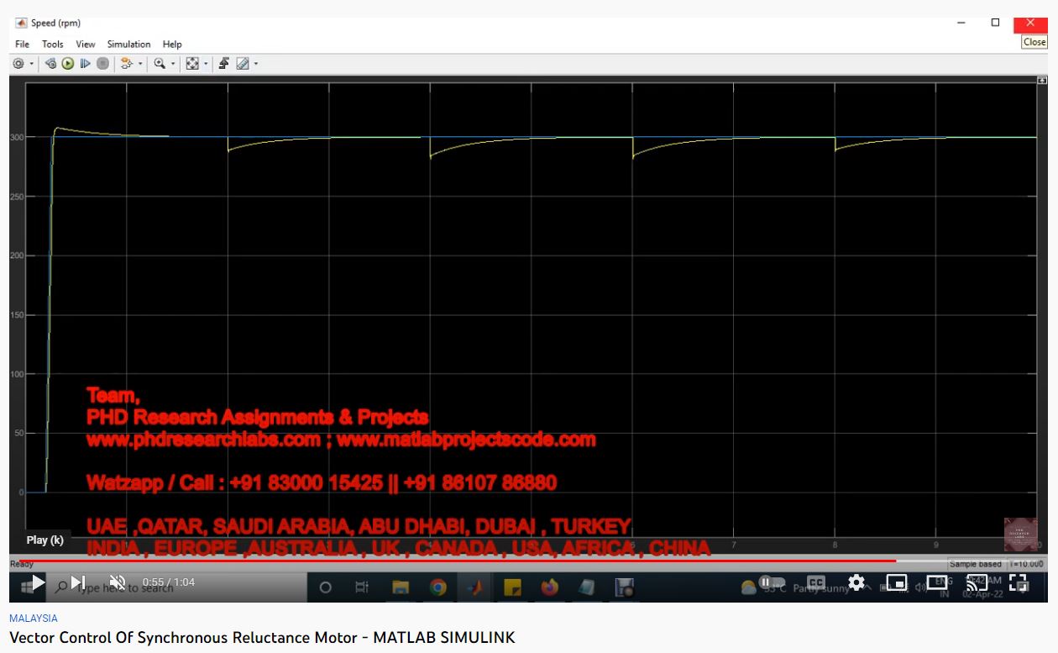
Task: Click the green Run simulation button
Action: 68,64
